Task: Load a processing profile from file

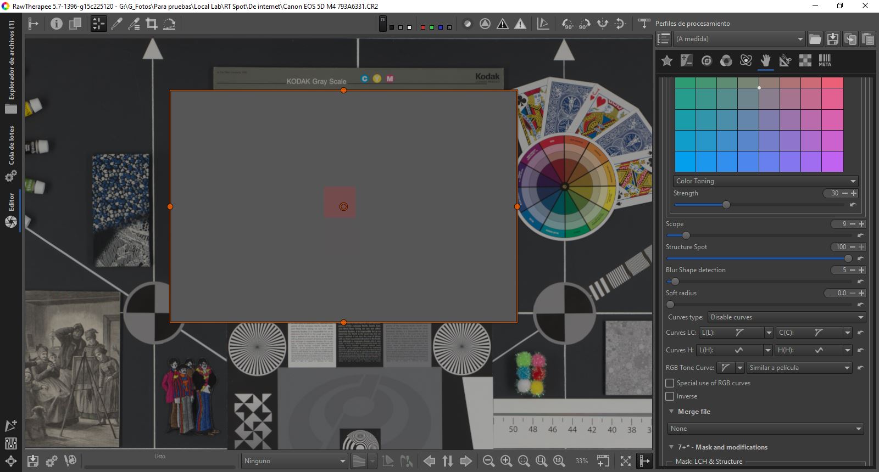Action: coord(815,39)
